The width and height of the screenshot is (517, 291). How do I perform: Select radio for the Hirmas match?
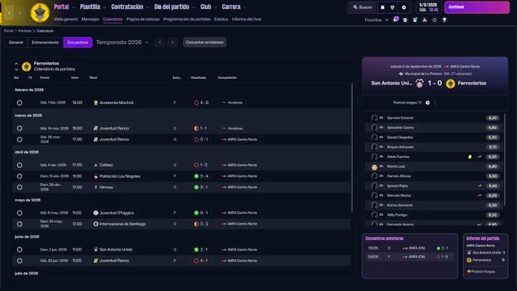pos(20,187)
